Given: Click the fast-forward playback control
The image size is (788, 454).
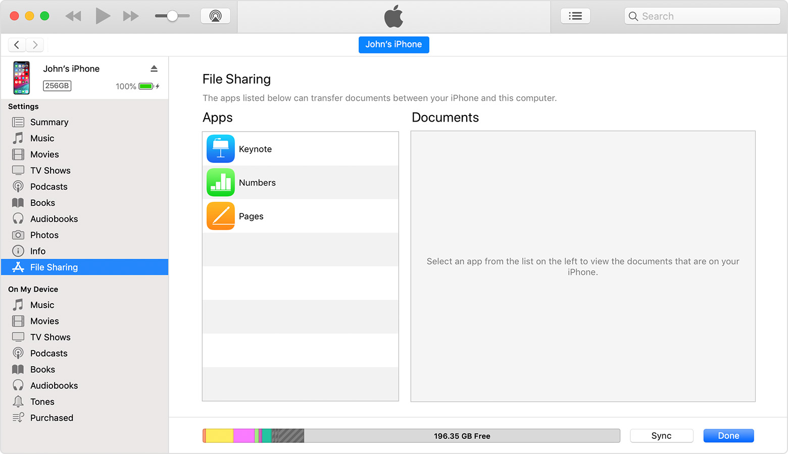Looking at the screenshot, I should tap(130, 16).
